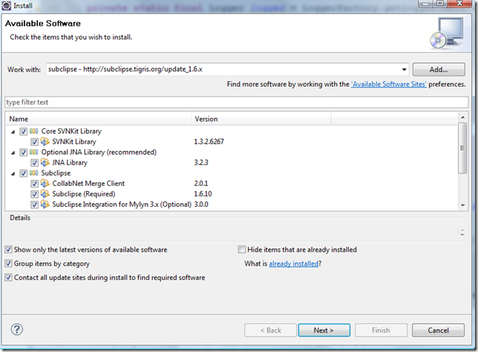Click the Add... button
The width and height of the screenshot is (478, 352).
coord(439,70)
